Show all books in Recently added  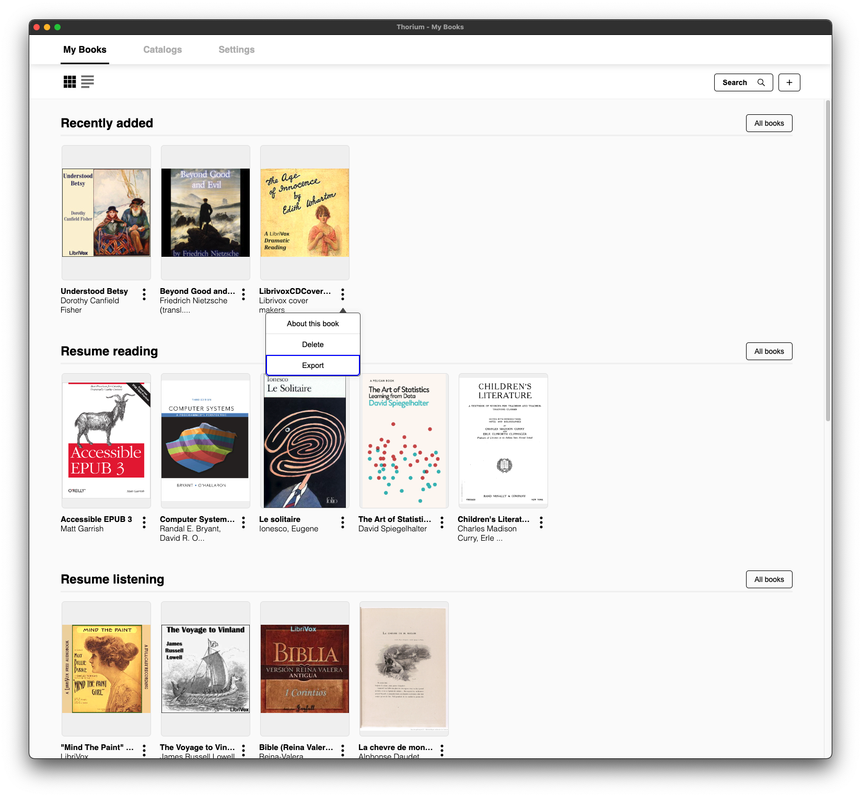pos(769,123)
